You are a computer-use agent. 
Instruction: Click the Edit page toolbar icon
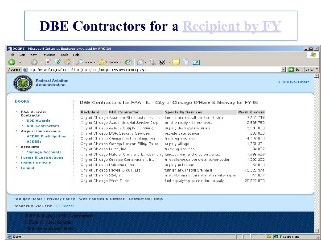[162, 62]
